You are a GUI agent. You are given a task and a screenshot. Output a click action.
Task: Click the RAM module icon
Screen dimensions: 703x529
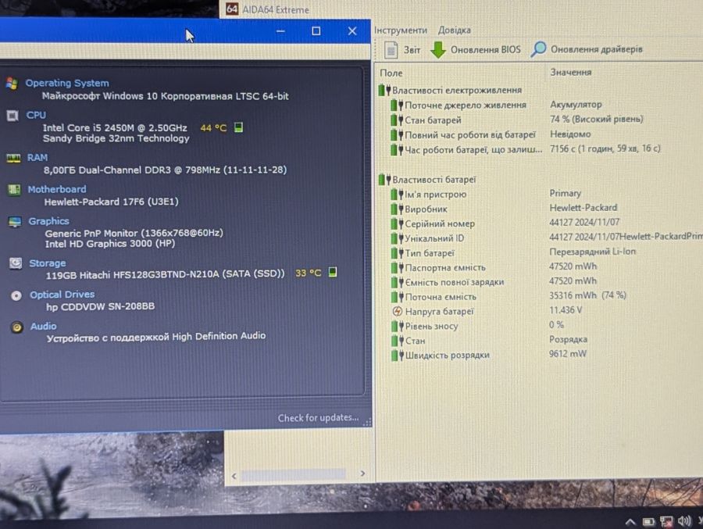(13, 158)
